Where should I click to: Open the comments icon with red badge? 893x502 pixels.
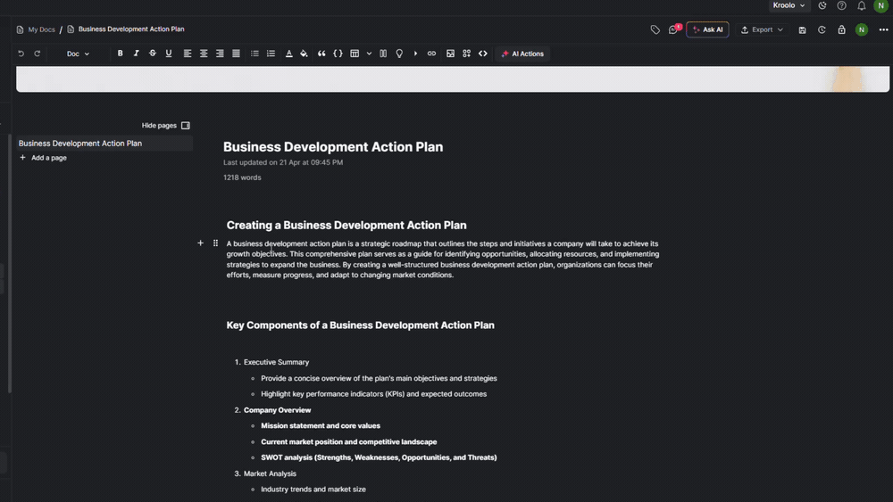673,29
